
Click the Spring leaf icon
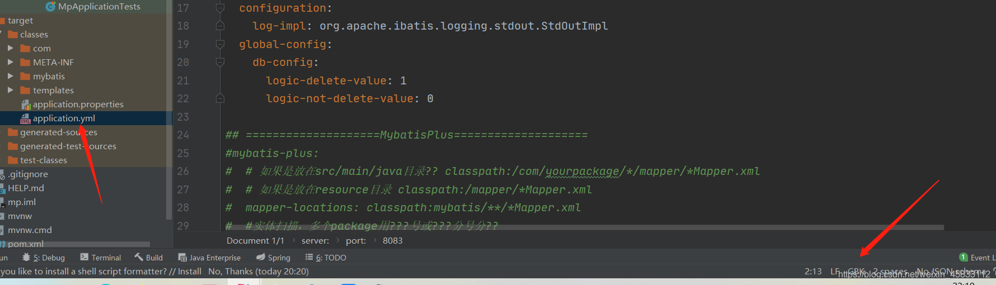pos(260,257)
